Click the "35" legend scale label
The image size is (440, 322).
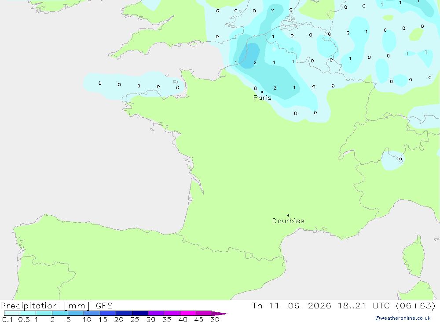pyautogui.click(x=167, y=319)
